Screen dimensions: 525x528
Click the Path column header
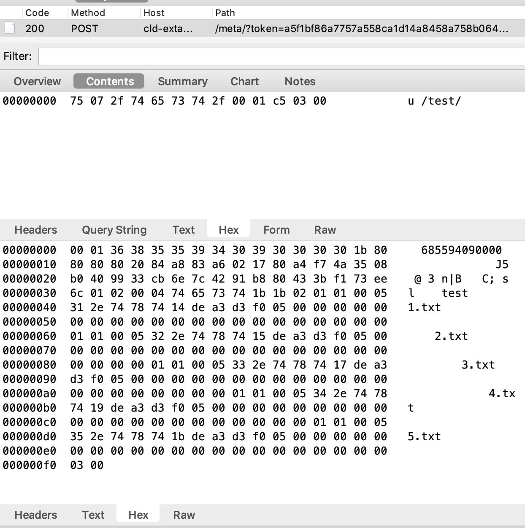(x=225, y=13)
